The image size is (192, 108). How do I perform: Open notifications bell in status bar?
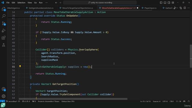(x=189, y=101)
